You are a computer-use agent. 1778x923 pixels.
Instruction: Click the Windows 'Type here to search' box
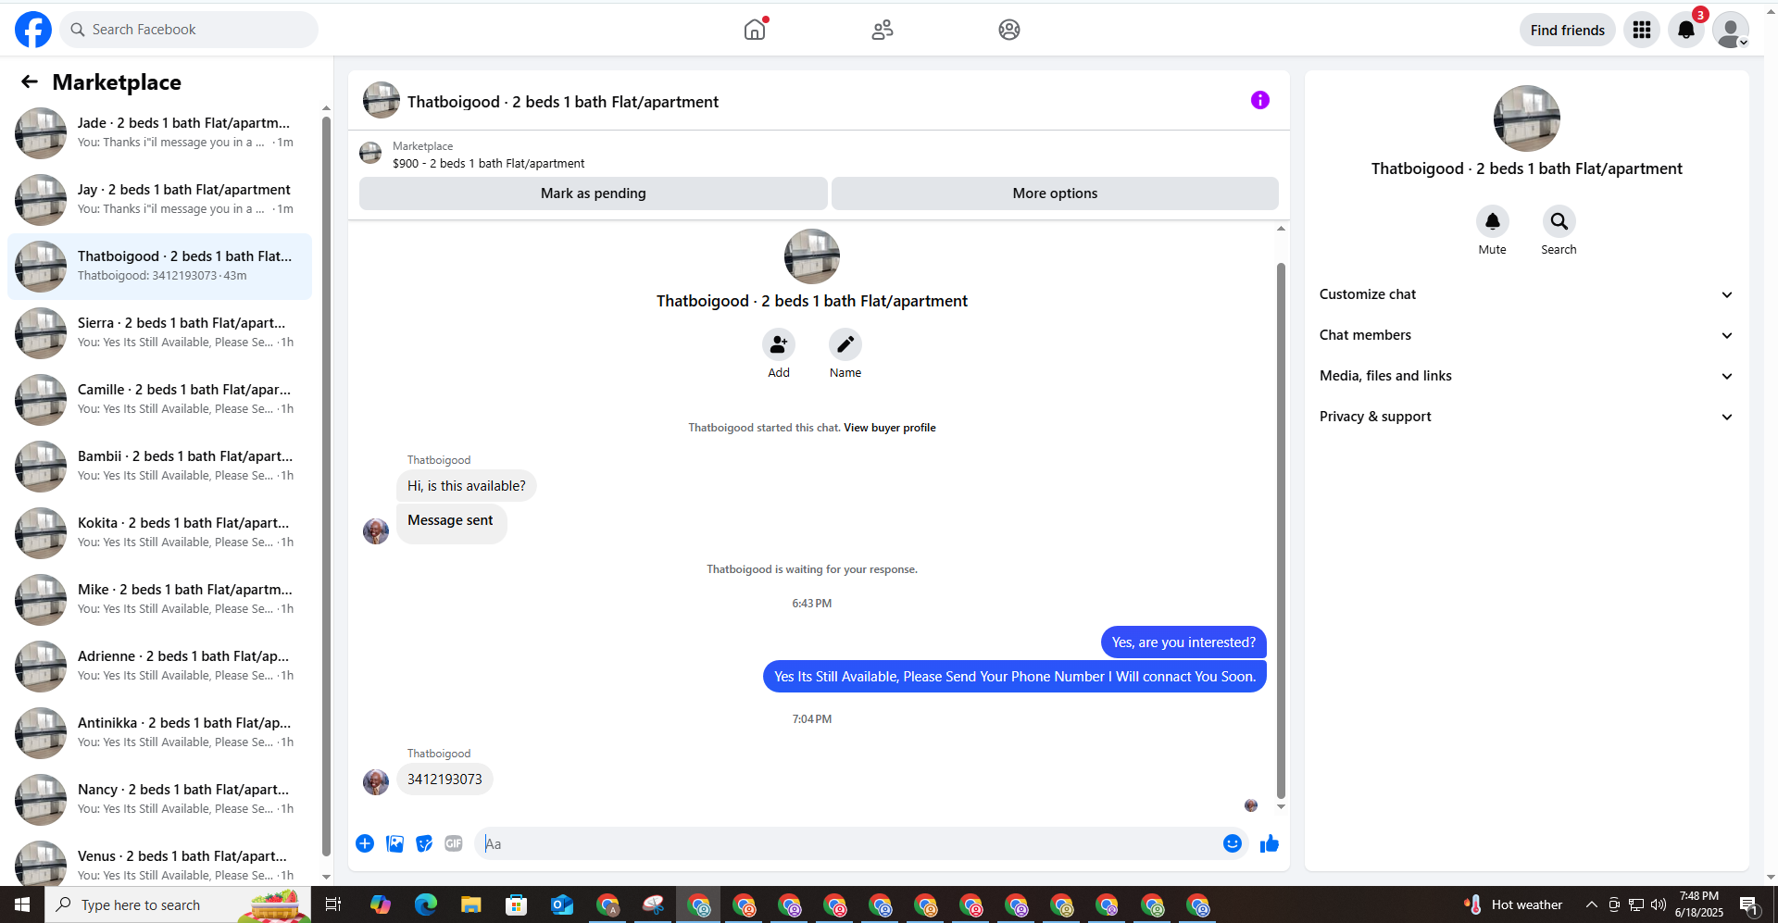tap(178, 904)
